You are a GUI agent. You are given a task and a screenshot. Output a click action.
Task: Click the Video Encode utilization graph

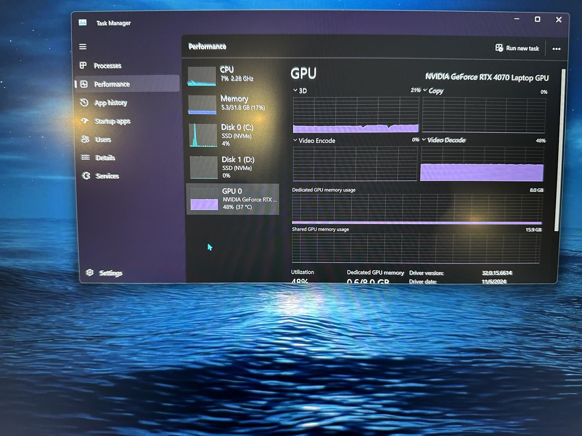(x=355, y=163)
